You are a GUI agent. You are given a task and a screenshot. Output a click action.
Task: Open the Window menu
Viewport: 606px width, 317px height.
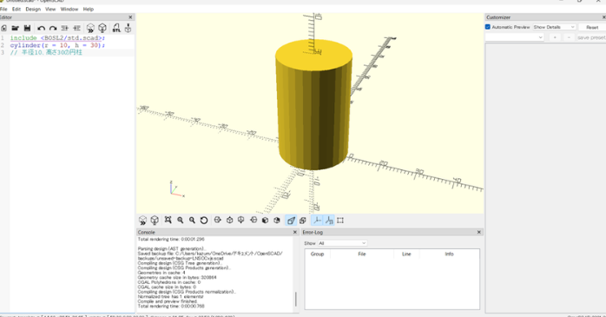pyautogui.click(x=69, y=9)
